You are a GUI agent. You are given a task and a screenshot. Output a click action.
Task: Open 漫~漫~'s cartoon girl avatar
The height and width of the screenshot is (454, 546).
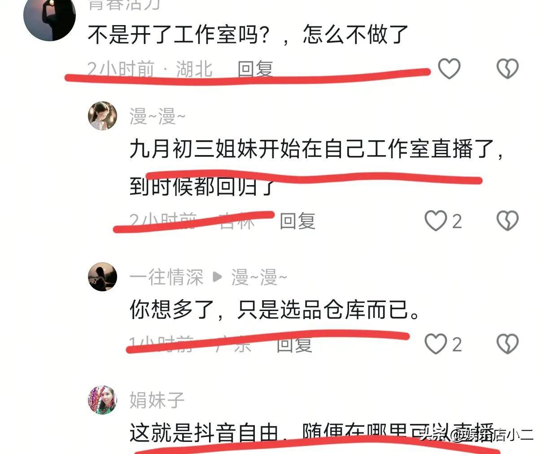point(102,116)
